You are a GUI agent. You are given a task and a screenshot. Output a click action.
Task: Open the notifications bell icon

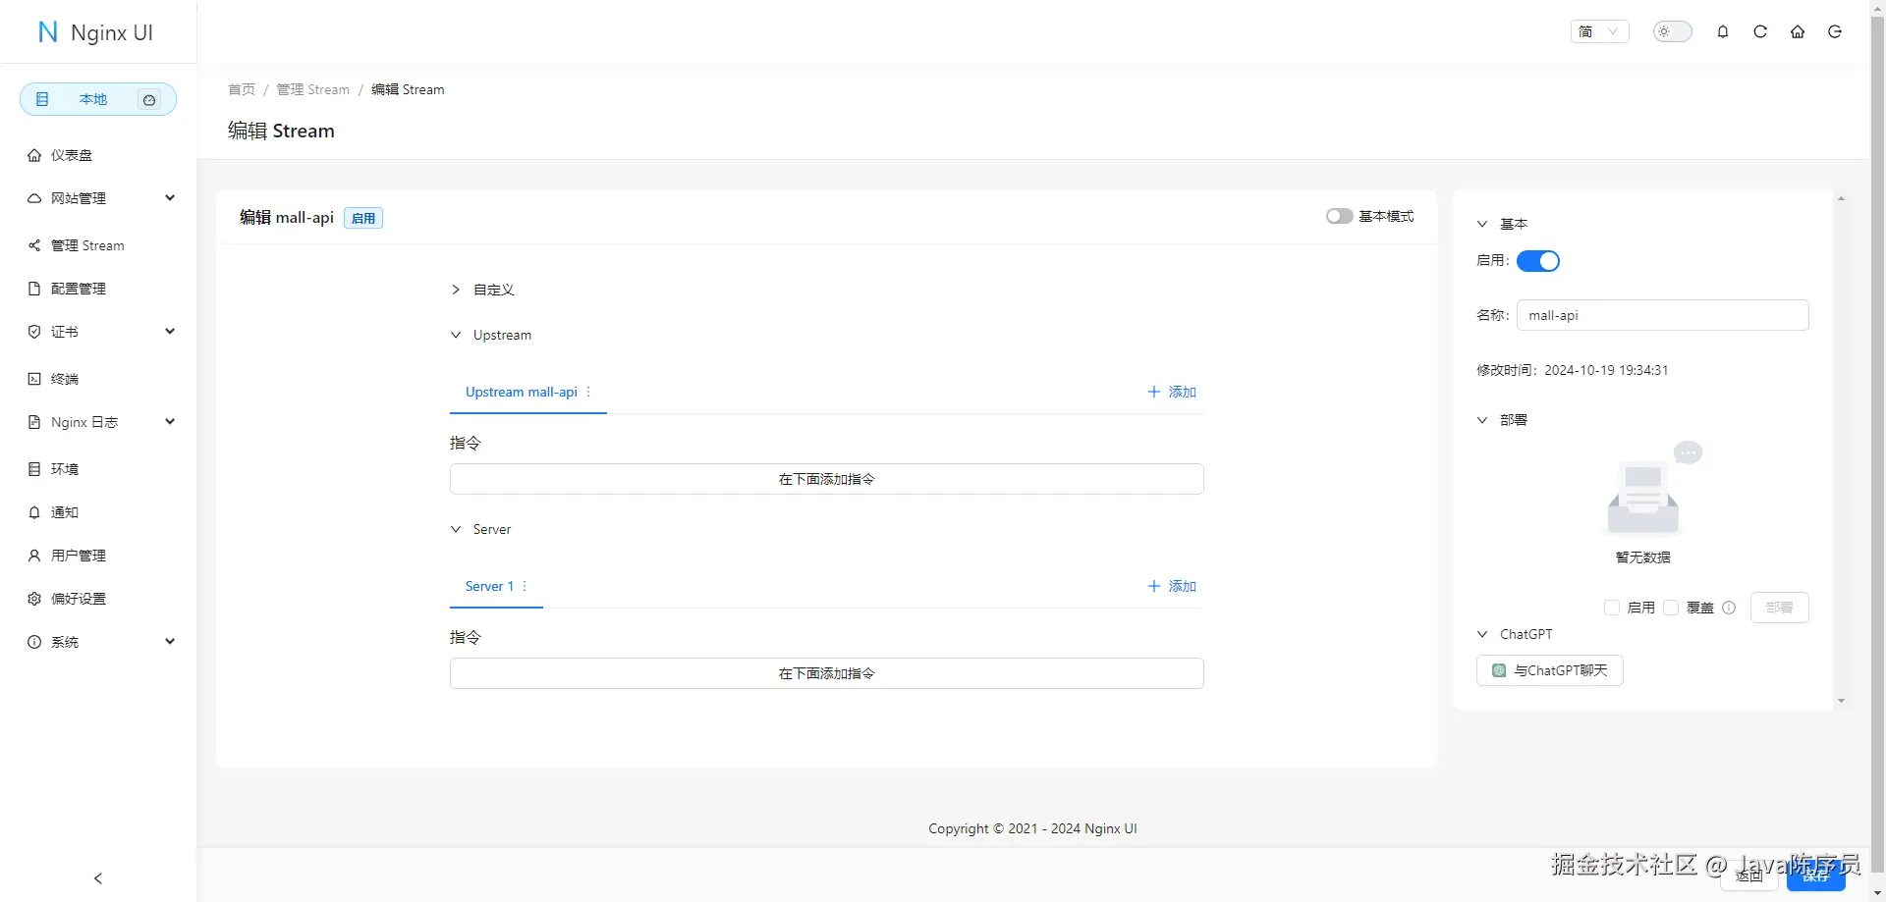1723,31
